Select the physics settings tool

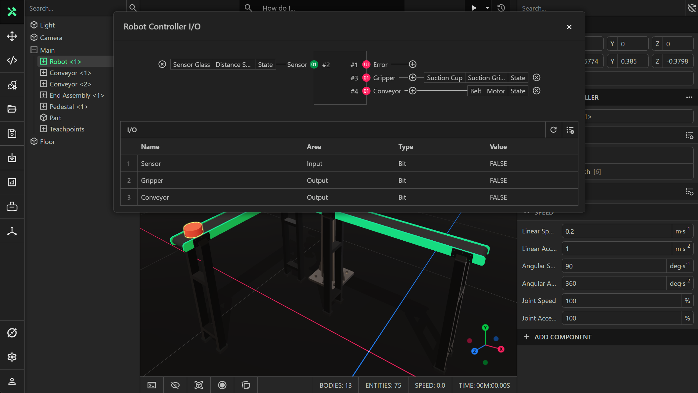click(12, 85)
